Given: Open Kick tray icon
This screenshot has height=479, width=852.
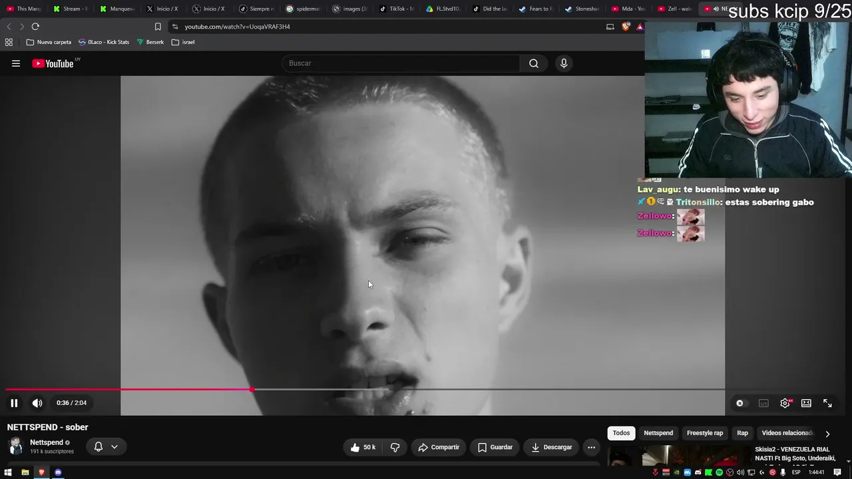Looking at the screenshot, I should [x=708, y=472].
